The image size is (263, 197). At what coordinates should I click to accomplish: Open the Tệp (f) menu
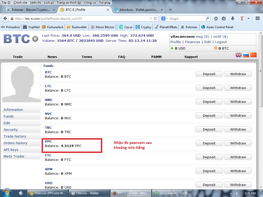click(x=6, y=3)
